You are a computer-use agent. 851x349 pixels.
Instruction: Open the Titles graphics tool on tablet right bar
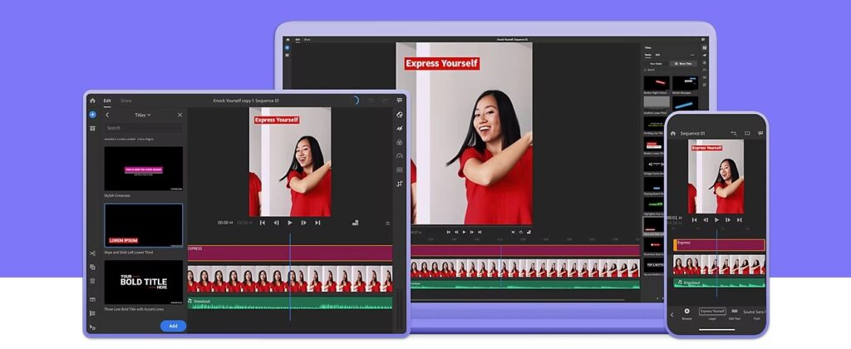pos(400,115)
